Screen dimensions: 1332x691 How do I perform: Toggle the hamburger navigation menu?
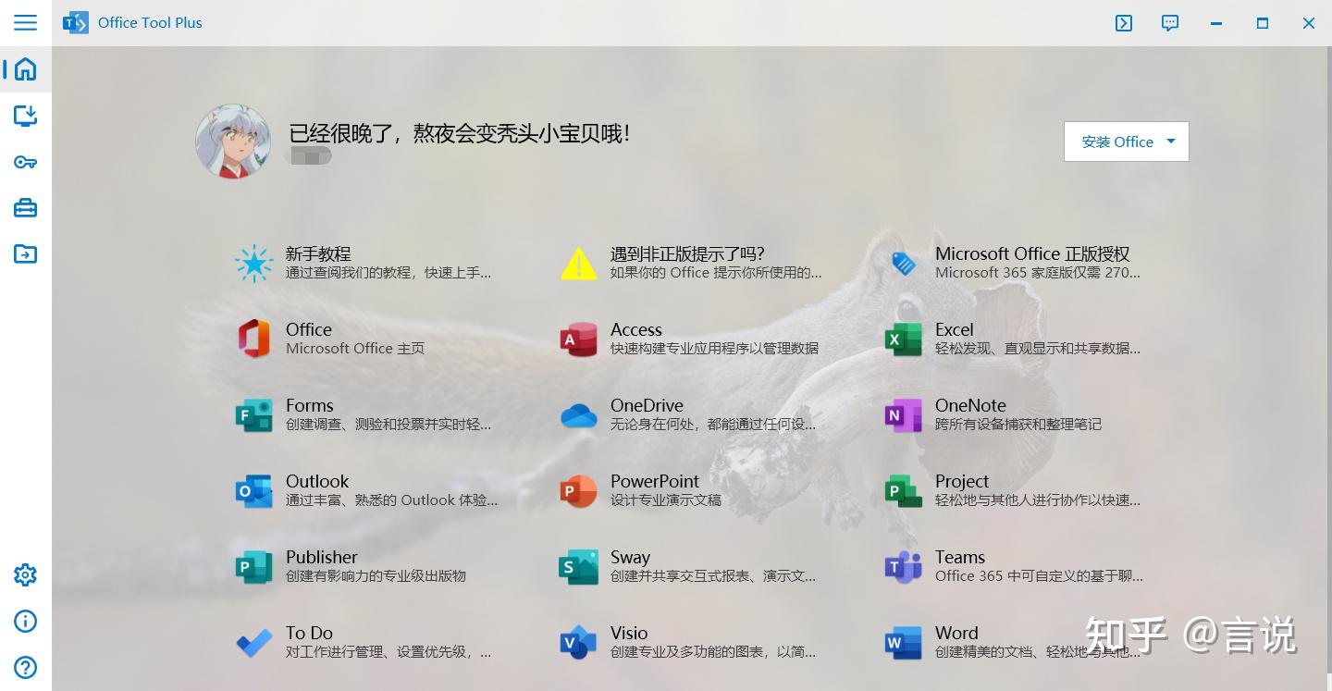(25, 23)
